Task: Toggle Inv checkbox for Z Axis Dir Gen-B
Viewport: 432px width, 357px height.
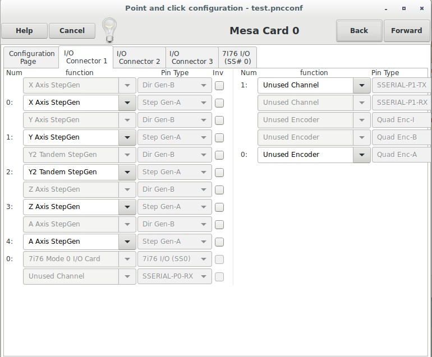Action: 219,189
